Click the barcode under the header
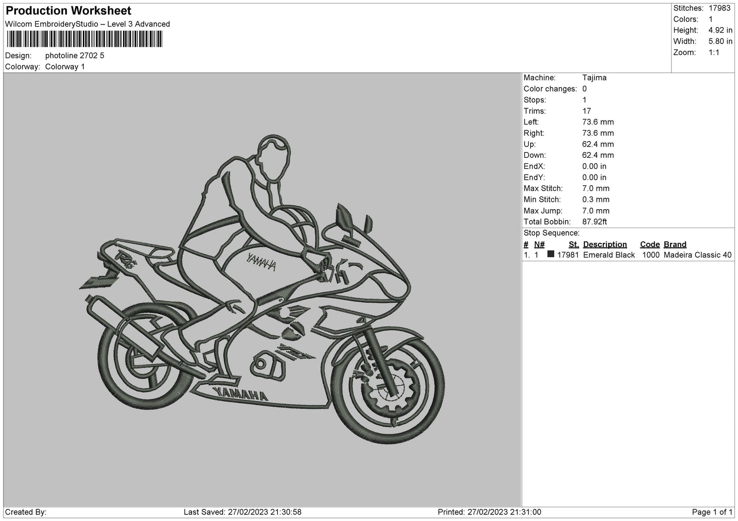 pyautogui.click(x=84, y=39)
